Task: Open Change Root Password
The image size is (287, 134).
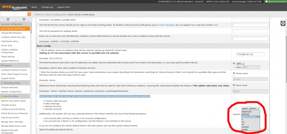Action: click(x=11, y=33)
